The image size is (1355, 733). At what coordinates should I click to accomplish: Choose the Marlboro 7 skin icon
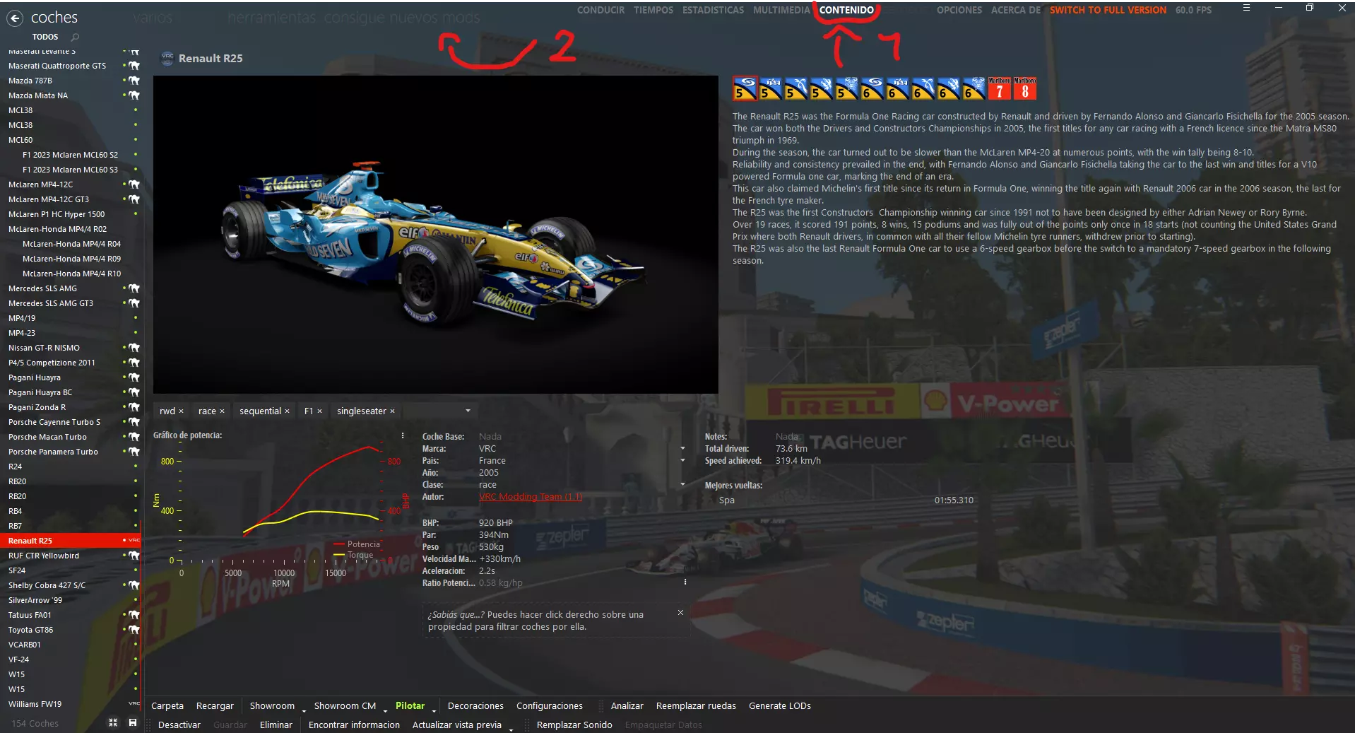coord(1000,88)
